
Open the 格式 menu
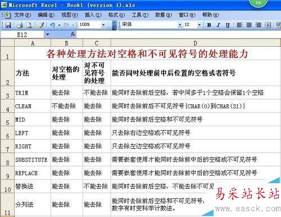pos(116,15)
